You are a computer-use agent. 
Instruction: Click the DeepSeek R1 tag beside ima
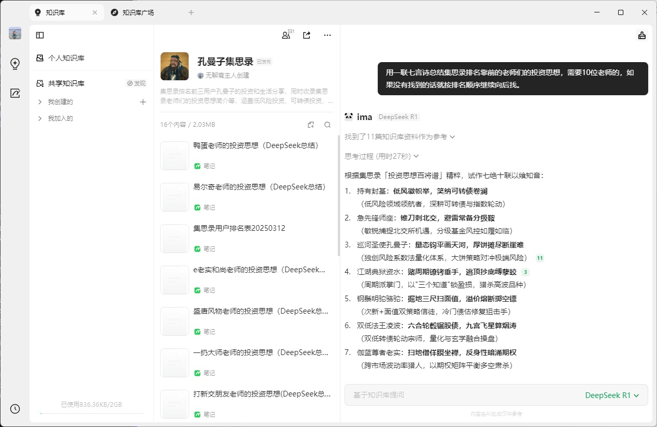398,117
